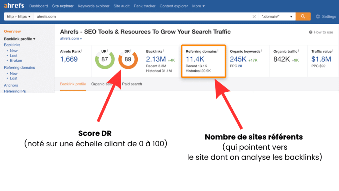Open the *.domain/* mode dropdown
Screen dimensions: 339x191
[x=277, y=17]
